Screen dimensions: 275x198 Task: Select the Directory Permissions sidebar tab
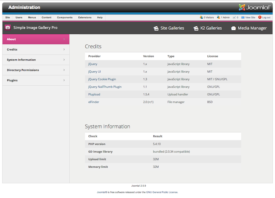point(36,70)
